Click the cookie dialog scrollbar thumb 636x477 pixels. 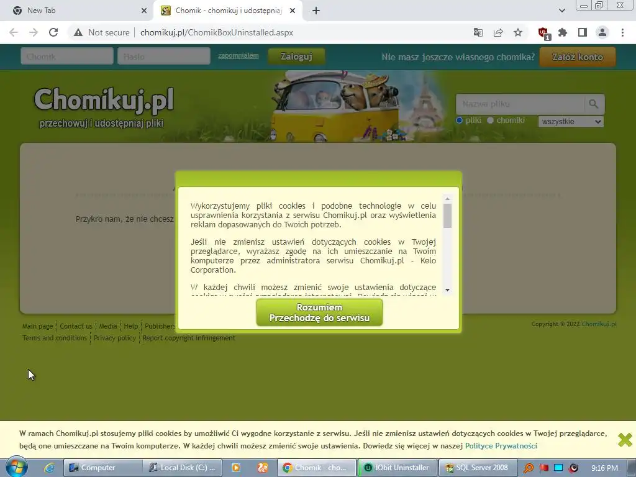click(447, 216)
